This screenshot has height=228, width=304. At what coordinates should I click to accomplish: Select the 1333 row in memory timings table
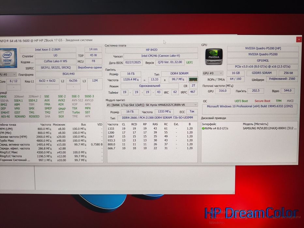tap(152, 129)
